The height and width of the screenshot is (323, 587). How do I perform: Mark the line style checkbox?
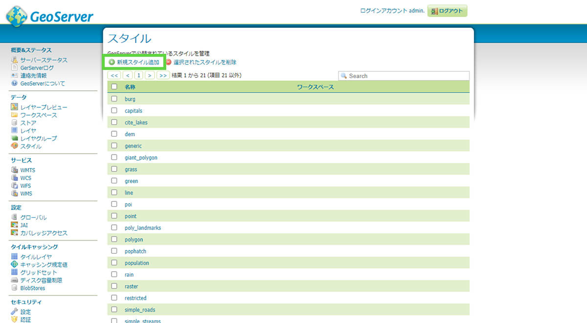coord(114,192)
